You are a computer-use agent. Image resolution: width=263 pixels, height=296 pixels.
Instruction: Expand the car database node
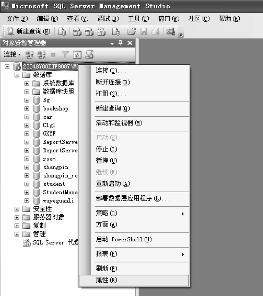27,117
